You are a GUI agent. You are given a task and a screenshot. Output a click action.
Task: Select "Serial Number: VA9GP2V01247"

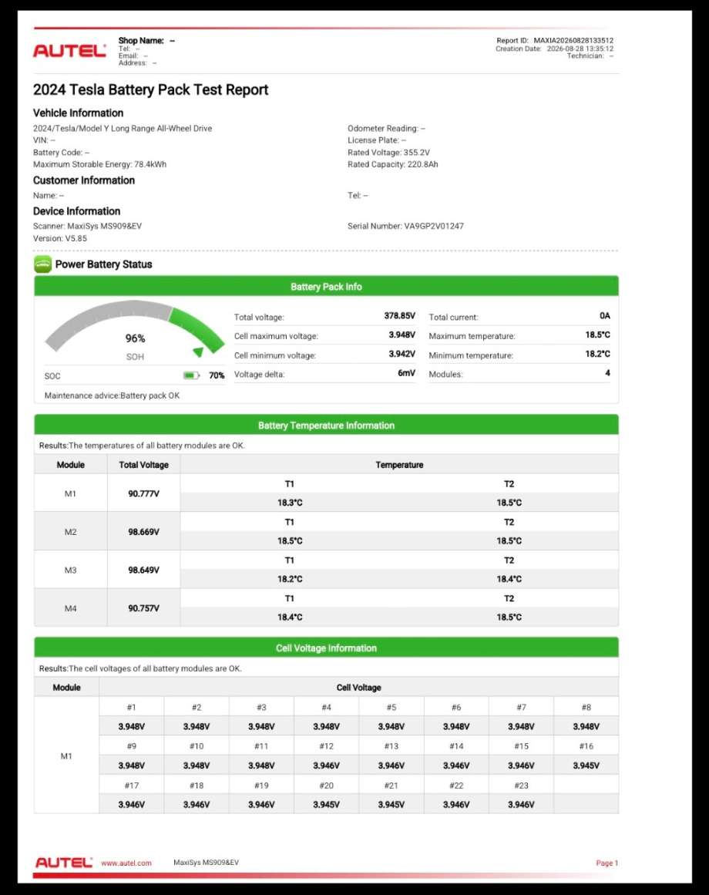coord(405,226)
